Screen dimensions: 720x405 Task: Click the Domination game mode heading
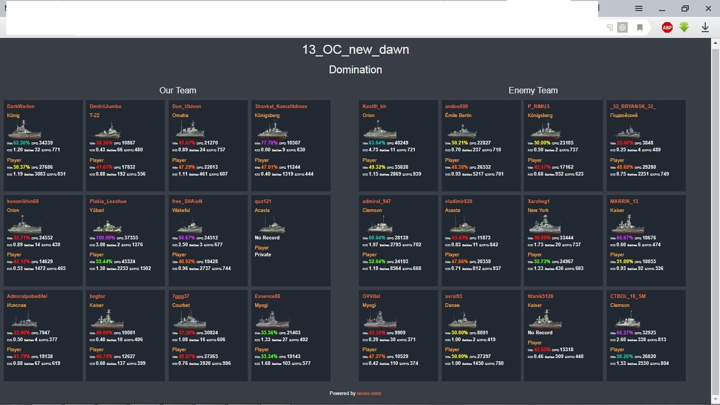point(356,70)
